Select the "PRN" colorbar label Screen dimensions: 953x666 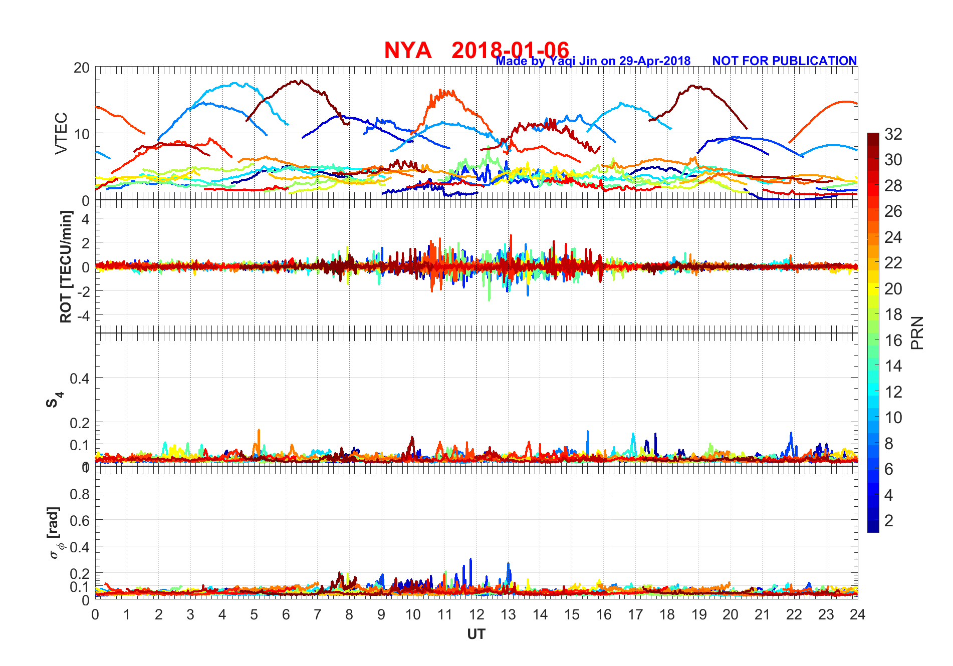point(917,333)
